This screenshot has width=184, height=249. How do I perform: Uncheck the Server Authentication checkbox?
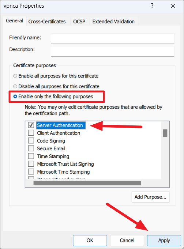pos(31,125)
